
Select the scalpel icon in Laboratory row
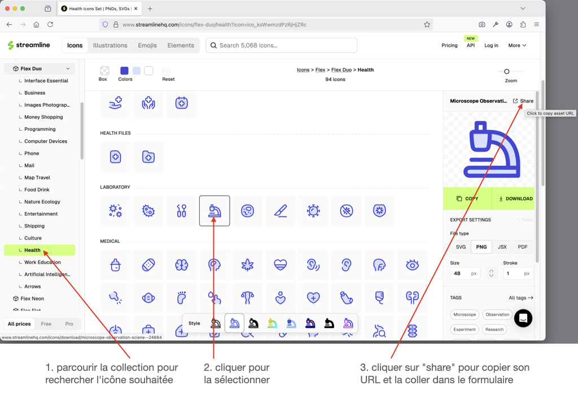point(281,211)
